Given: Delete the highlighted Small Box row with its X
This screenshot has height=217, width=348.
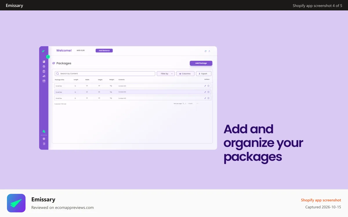Looking at the screenshot, I should 209,92.
